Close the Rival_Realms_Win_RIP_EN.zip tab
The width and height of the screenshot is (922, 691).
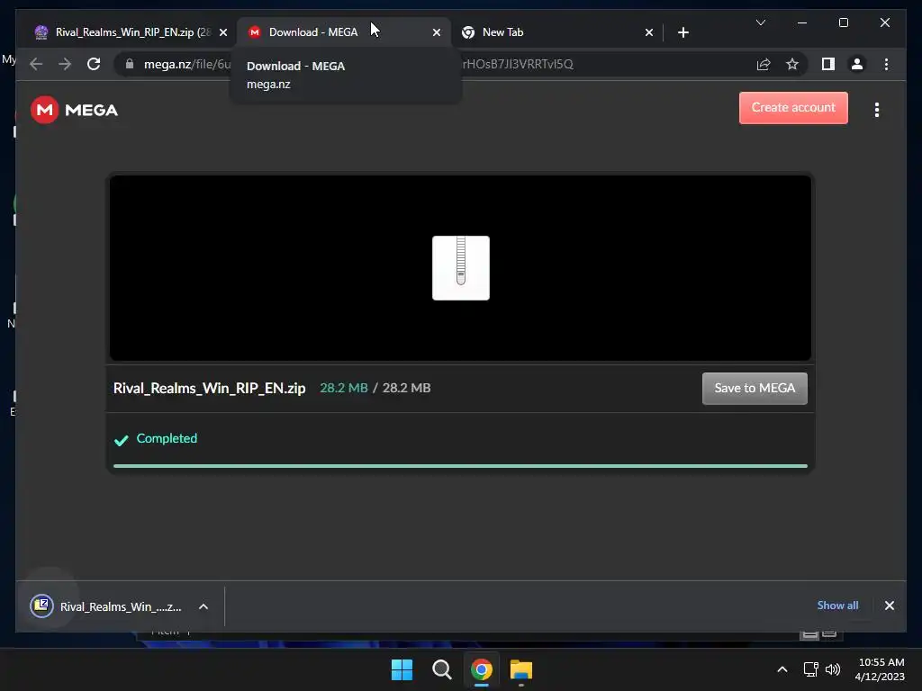click(223, 32)
